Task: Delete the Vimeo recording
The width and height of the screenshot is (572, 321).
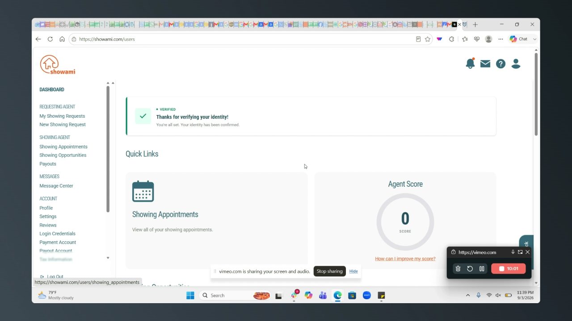Action: coord(458,269)
